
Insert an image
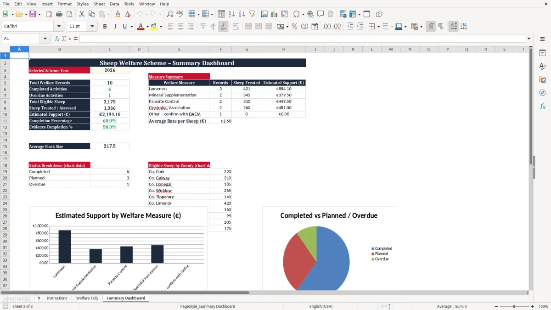[x=264, y=14]
